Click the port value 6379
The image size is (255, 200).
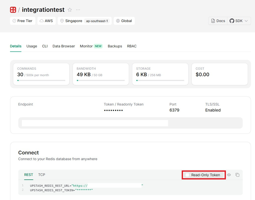[x=174, y=110]
